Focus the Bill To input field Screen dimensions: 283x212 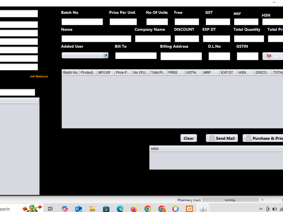coord(136,56)
